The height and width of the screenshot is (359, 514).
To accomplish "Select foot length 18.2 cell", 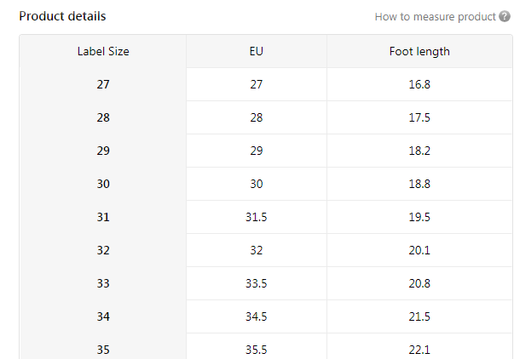I will tap(419, 151).
